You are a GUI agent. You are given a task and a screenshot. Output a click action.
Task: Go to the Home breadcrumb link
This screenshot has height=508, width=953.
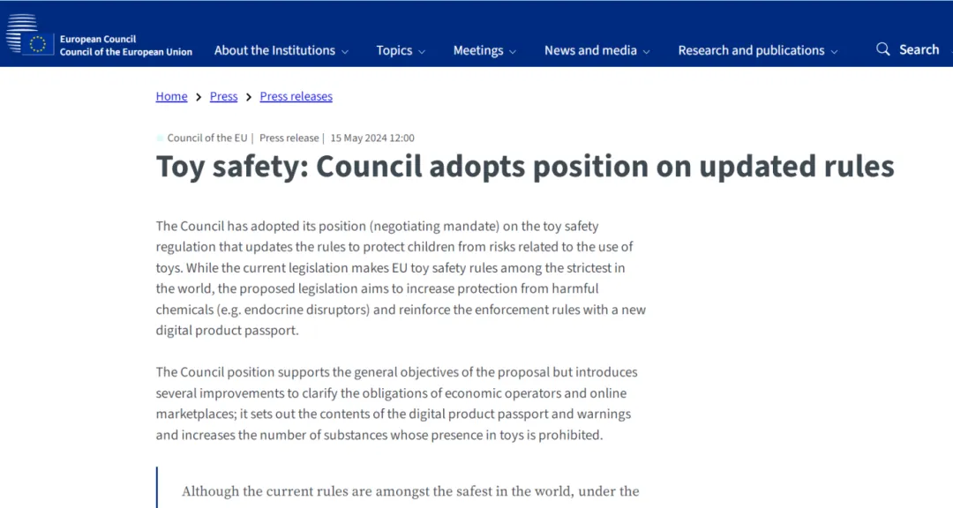click(171, 96)
